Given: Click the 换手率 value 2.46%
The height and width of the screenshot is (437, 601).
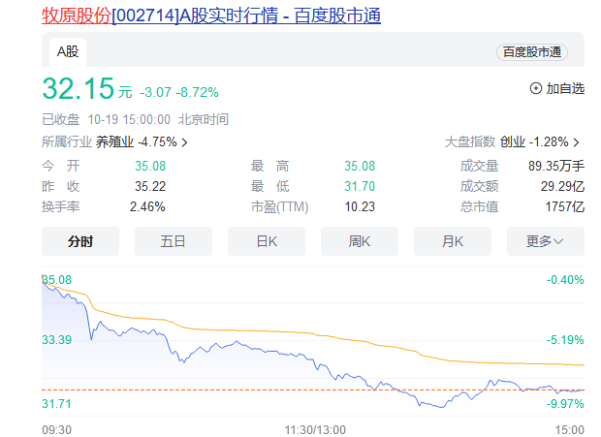Looking at the screenshot, I should coord(147,206).
